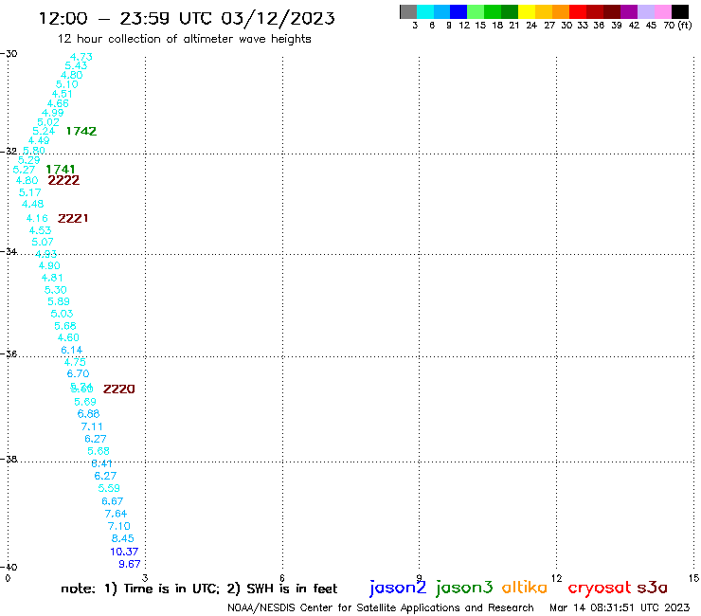The width and height of the screenshot is (701, 616).
Task: Click the wave height value '6.68'
Action: tap(88, 414)
